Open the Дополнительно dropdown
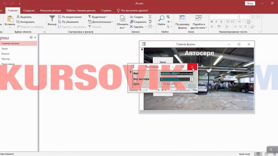This screenshot has height=156, width=278. click(x=100, y=22)
